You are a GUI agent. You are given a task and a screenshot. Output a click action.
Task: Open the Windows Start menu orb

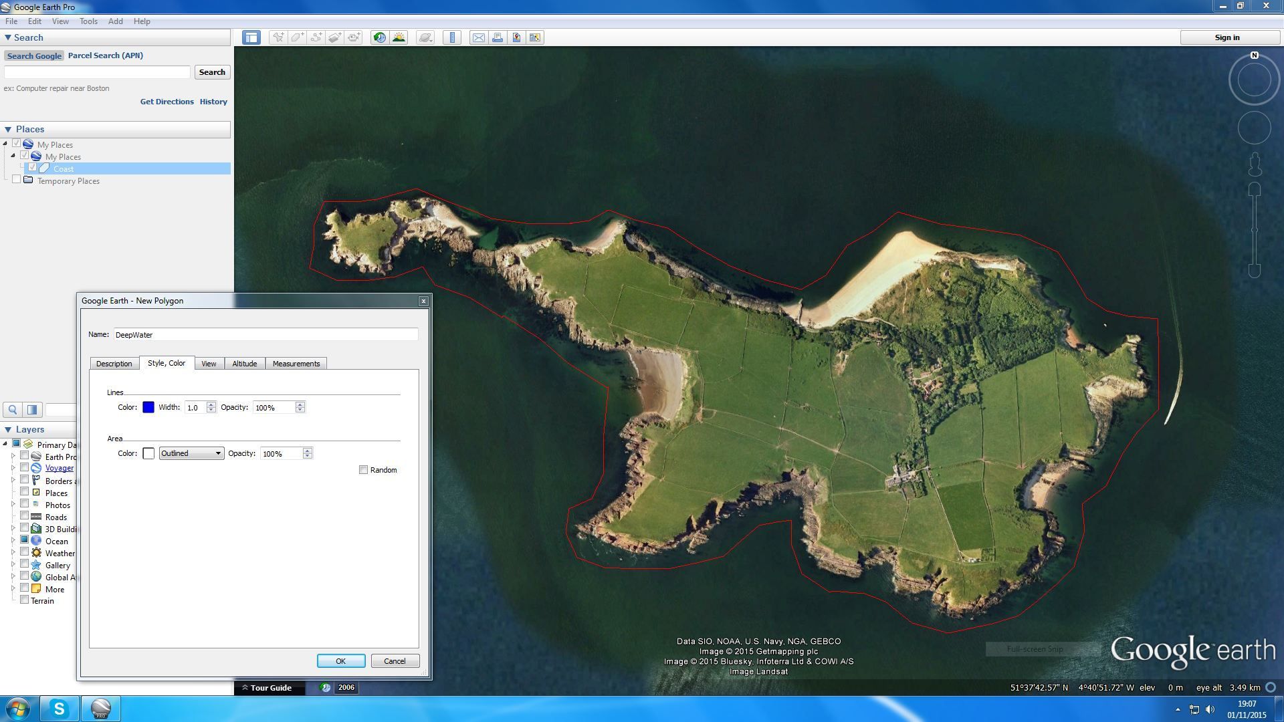pos(17,709)
